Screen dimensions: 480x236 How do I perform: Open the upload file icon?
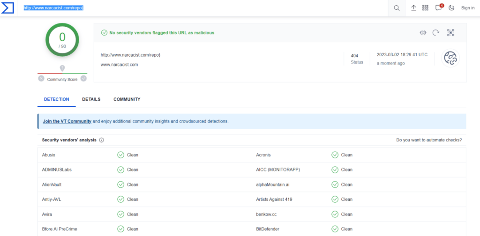coord(413,8)
